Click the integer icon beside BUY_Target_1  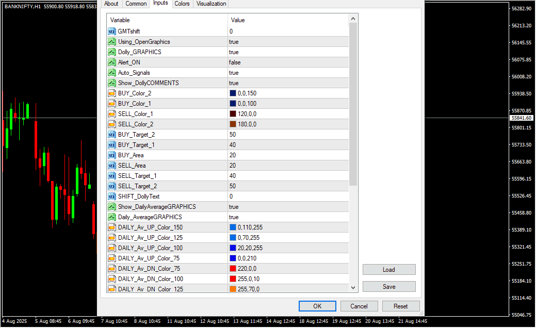point(112,145)
